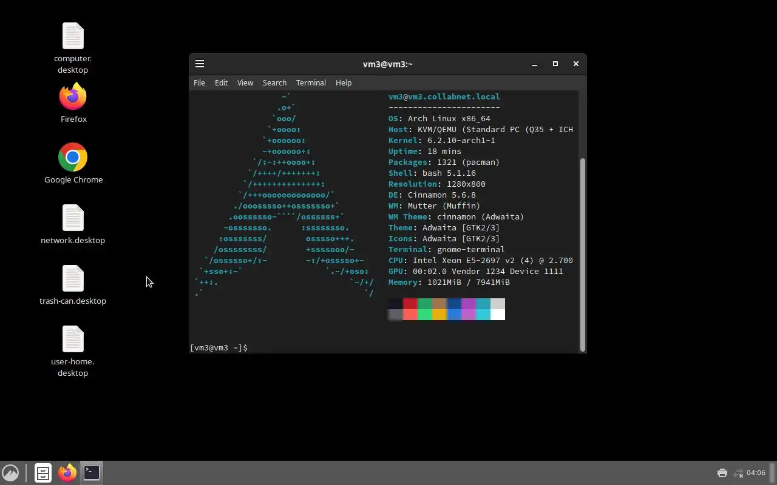Screen dimensions: 777x485
Task: Click the terminal prompt line
Action: pos(219,348)
